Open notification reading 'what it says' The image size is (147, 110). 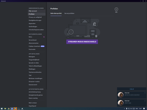[x=132, y=103]
